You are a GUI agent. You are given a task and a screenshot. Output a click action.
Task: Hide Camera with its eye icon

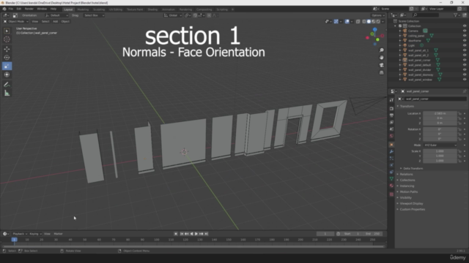tap(465, 31)
